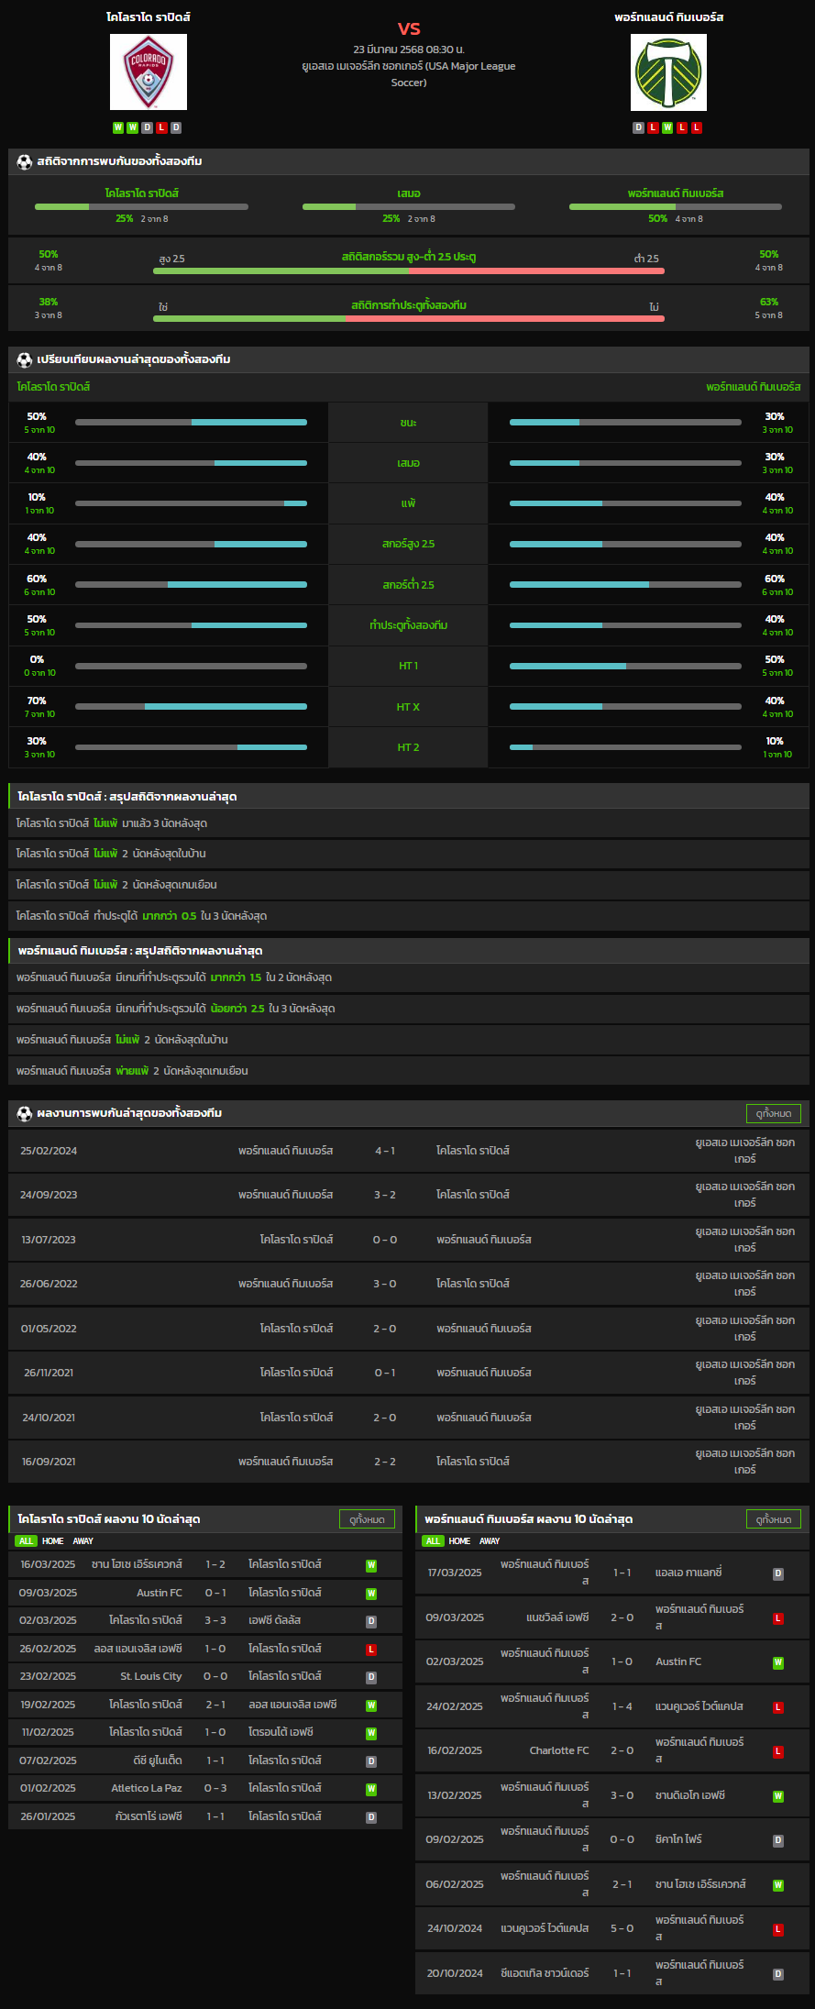Click the L badge on Colorado's 26/02/2025 match

(371, 1650)
